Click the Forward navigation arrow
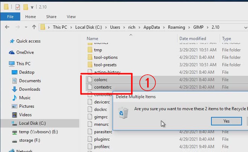The width and height of the screenshot is (248, 152). pos(17,27)
